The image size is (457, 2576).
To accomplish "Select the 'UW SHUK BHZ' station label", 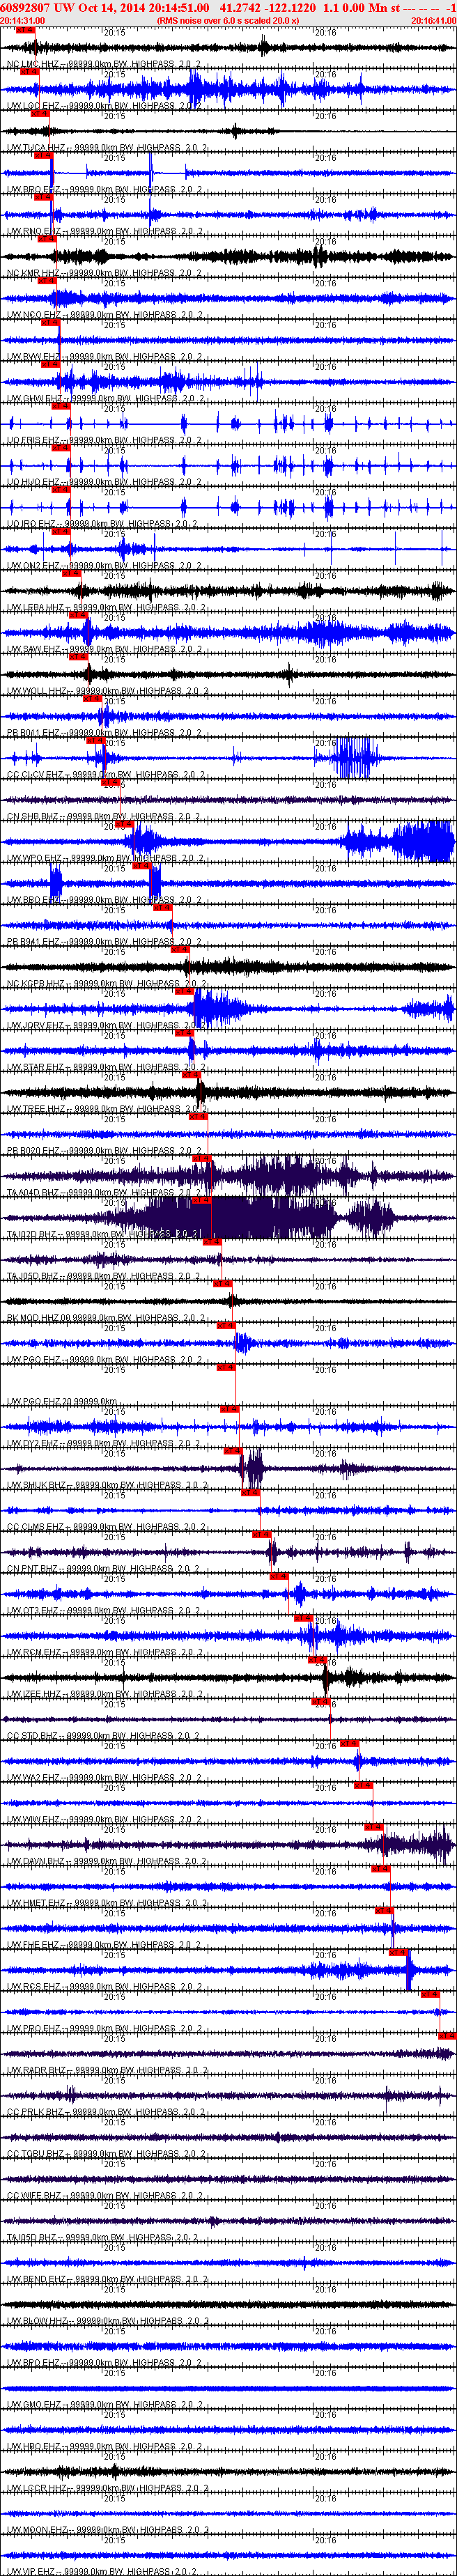I will (x=36, y=1486).
